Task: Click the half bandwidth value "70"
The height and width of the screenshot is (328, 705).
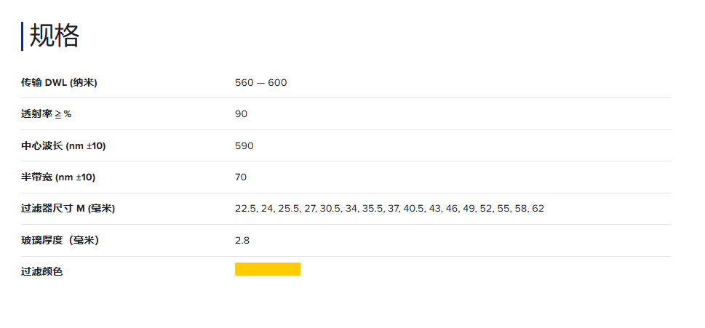Action: pos(241,177)
